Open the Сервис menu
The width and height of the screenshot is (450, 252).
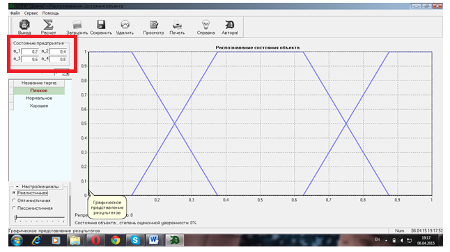(31, 13)
